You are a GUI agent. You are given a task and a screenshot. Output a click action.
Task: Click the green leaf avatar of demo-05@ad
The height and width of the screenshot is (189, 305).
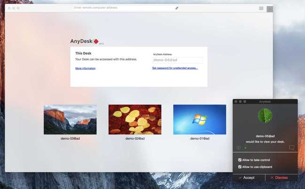(x=265, y=116)
